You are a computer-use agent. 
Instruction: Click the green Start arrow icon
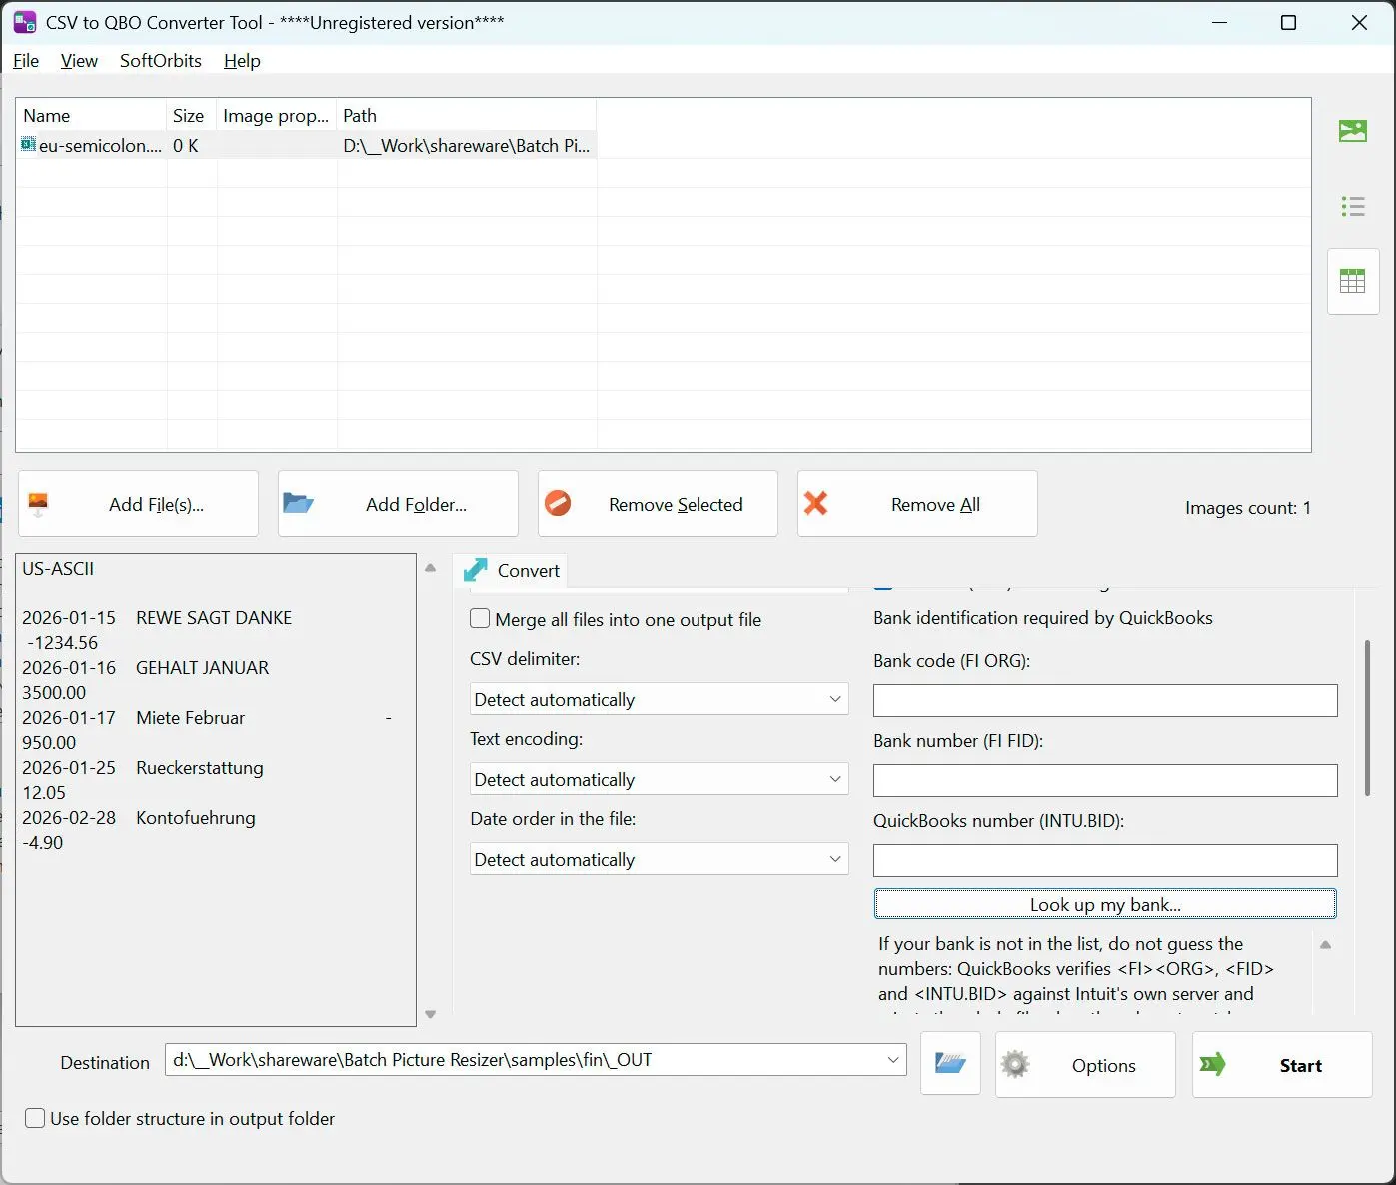point(1212,1064)
